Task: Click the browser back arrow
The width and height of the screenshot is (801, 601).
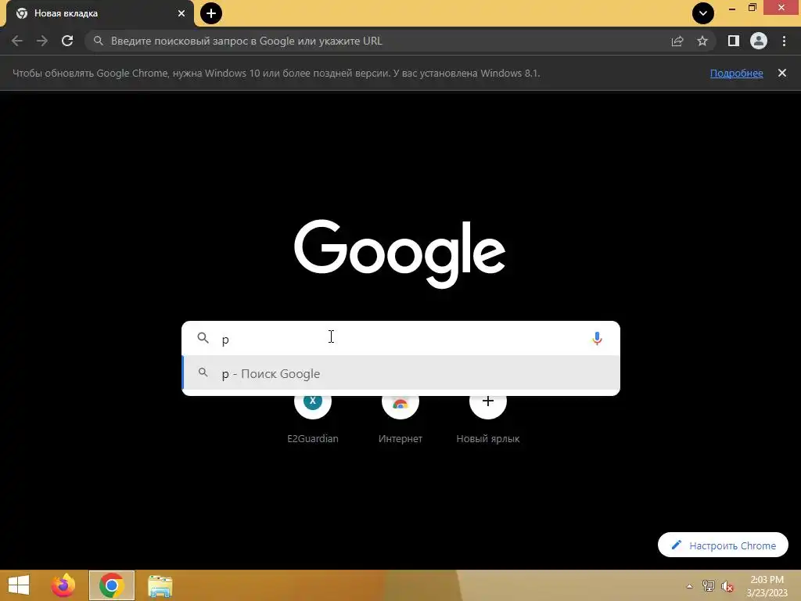Action: coord(17,41)
